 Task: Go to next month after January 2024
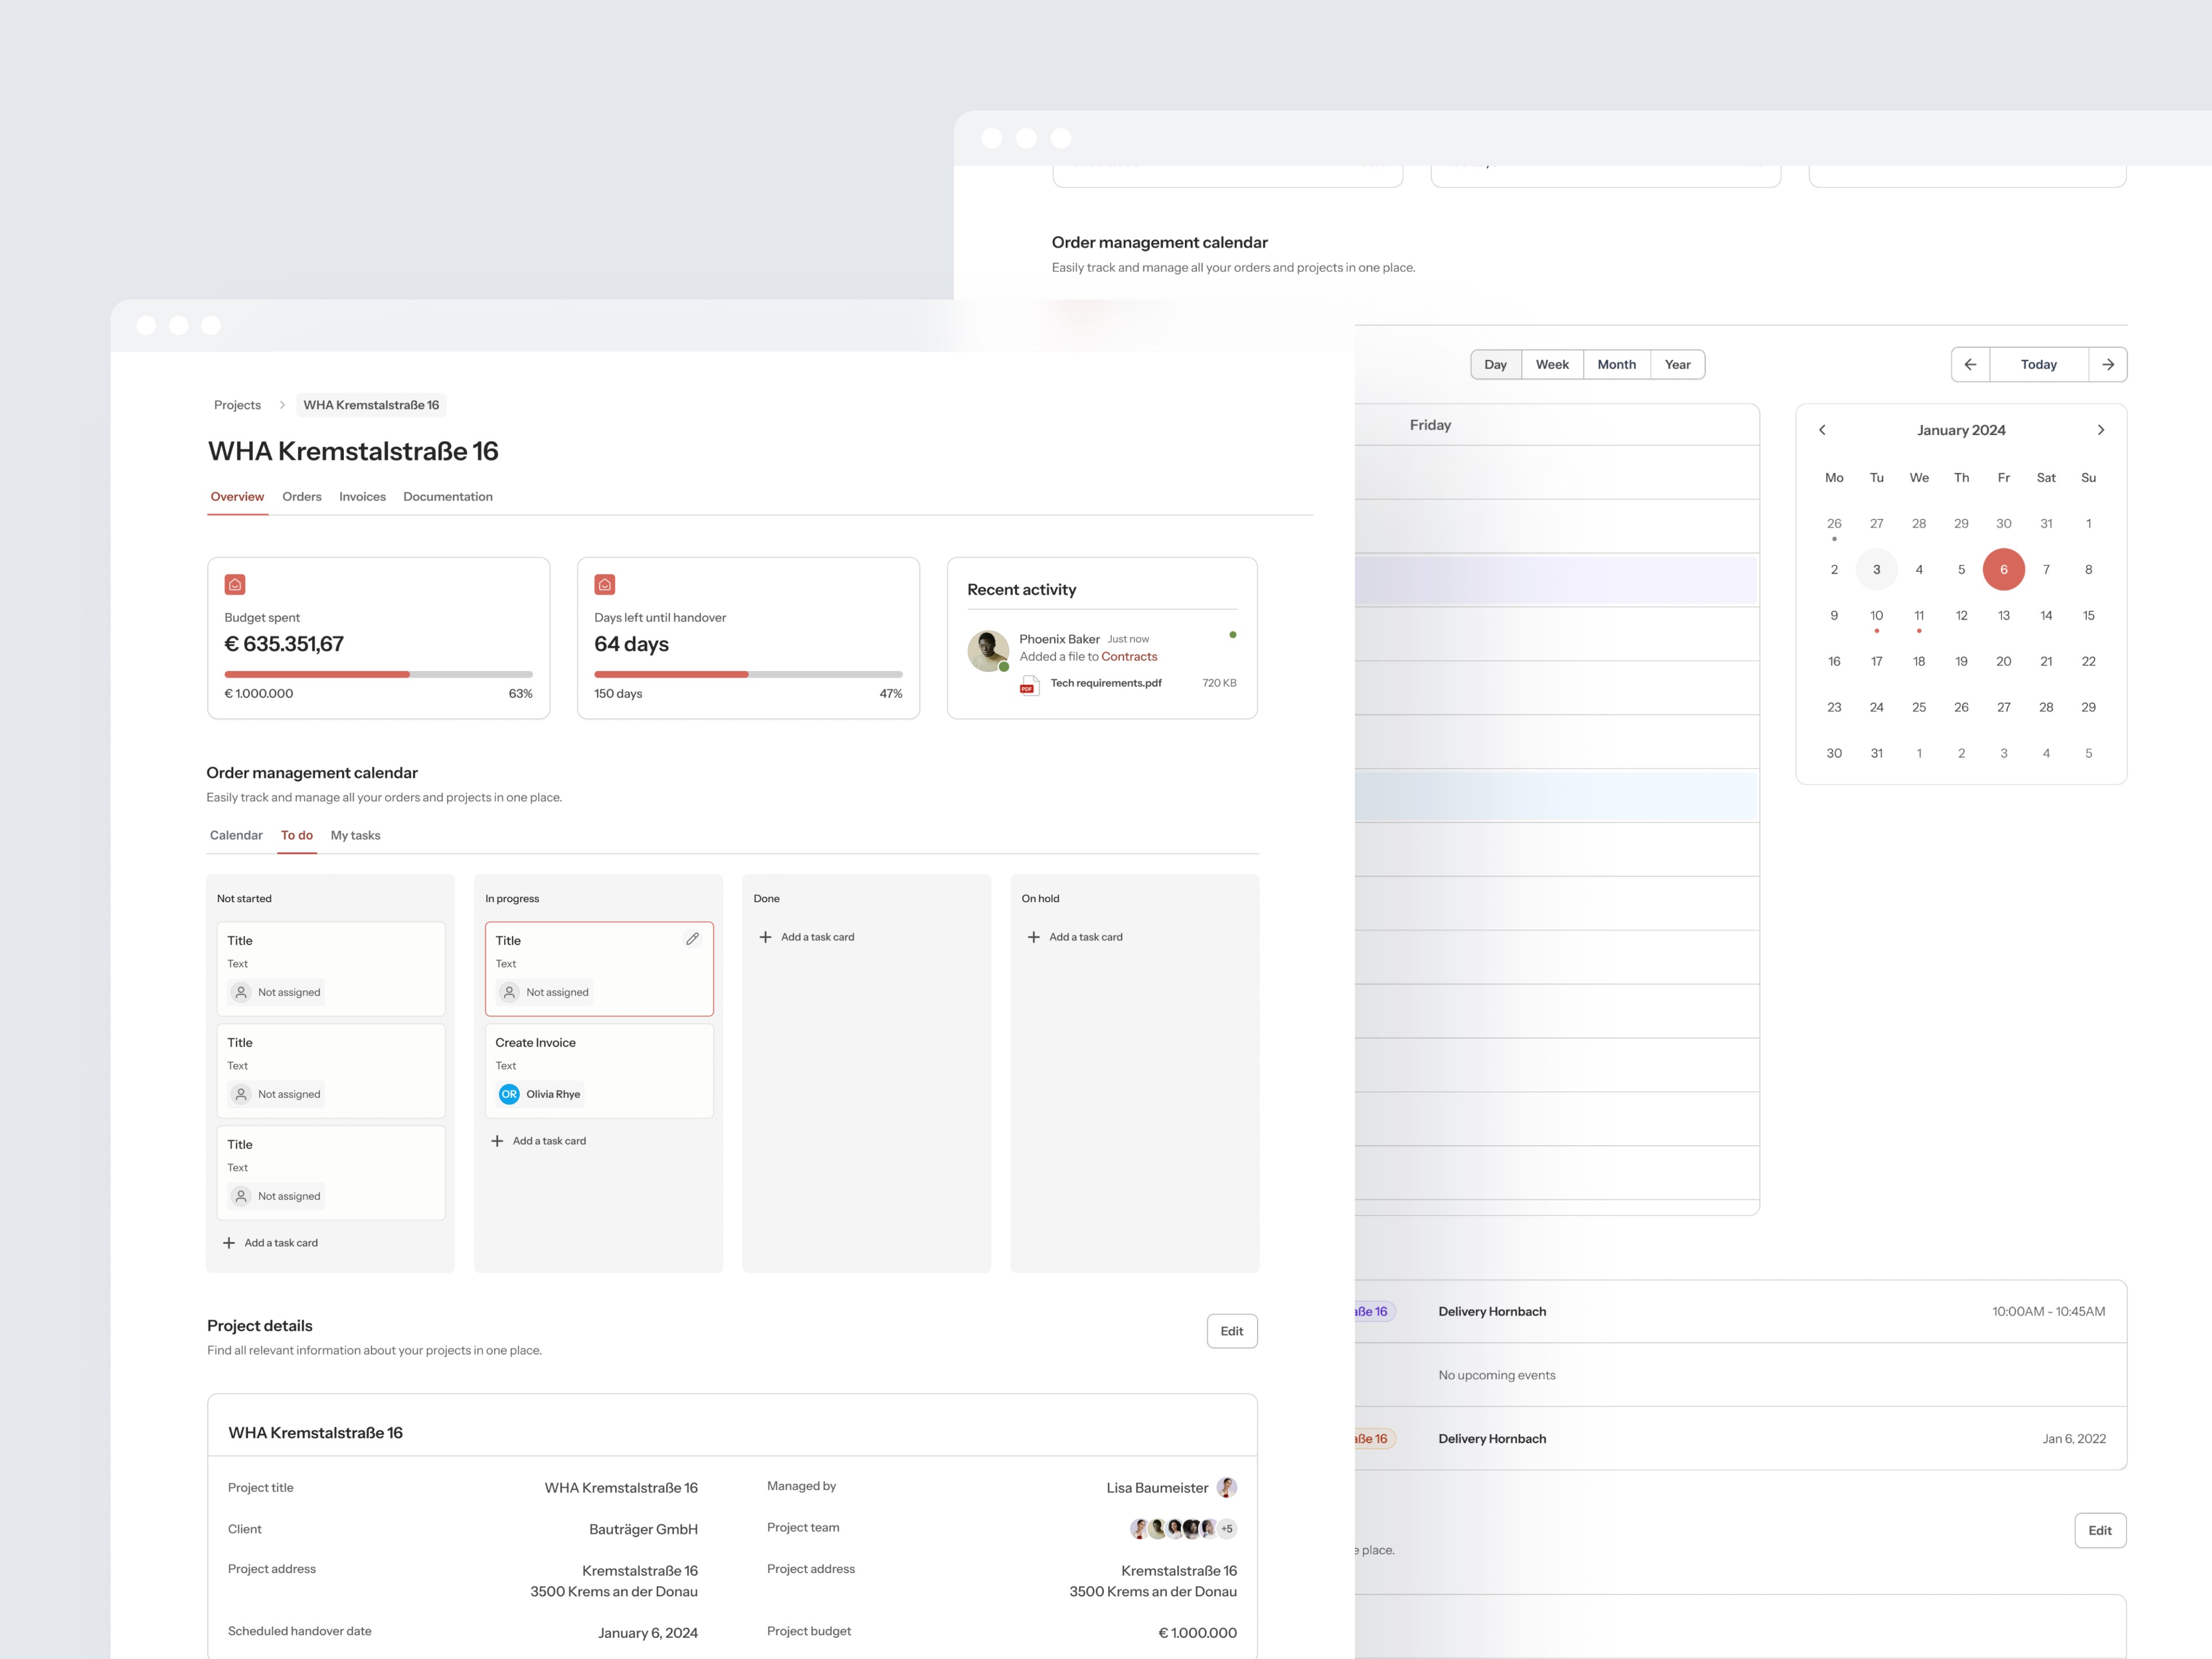click(2100, 430)
